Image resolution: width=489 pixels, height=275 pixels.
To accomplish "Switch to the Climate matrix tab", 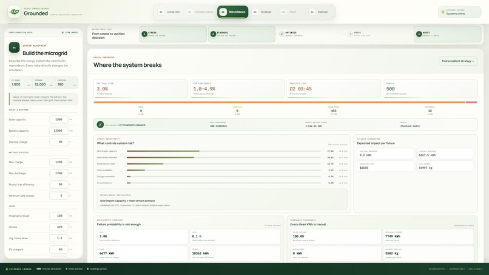I will (x=200, y=12).
